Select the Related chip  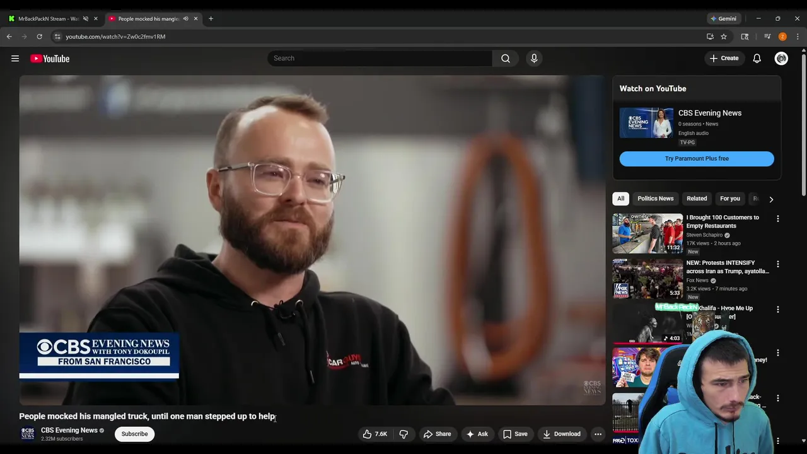pos(697,199)
